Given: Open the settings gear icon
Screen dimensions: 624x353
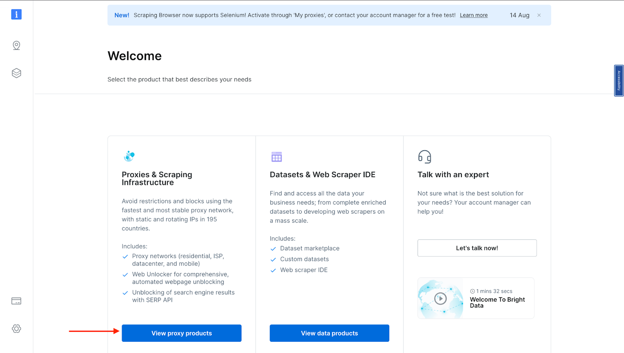Looking at the screenshot, I should (16, 328).
